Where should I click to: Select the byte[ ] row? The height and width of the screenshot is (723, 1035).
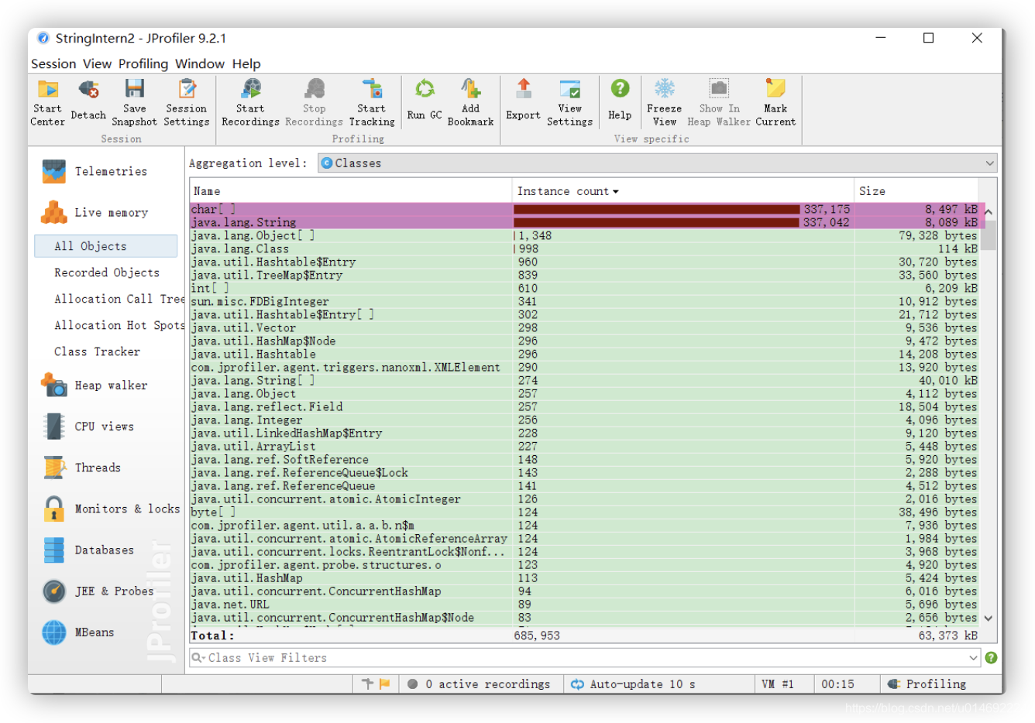click(x=584, y=512)
